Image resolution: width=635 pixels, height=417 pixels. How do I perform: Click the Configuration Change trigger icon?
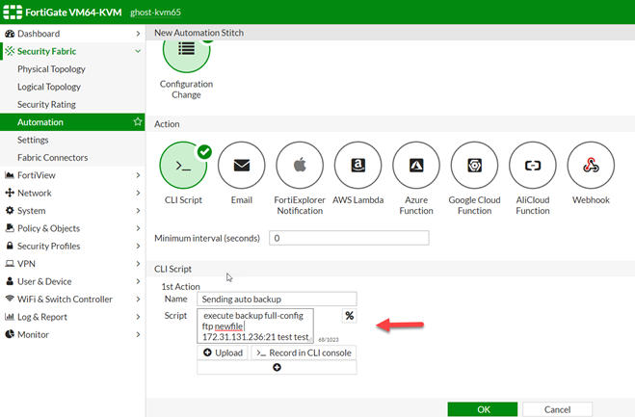point(186,56)
